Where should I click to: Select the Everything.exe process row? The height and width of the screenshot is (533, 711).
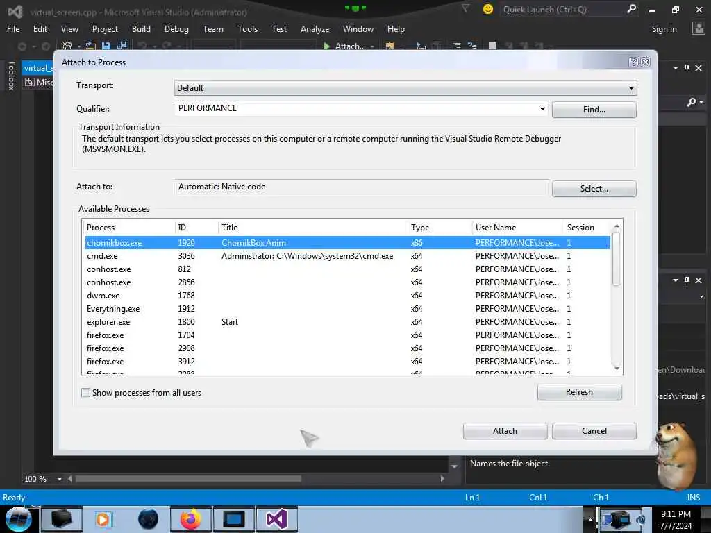[x=347, y=309]
